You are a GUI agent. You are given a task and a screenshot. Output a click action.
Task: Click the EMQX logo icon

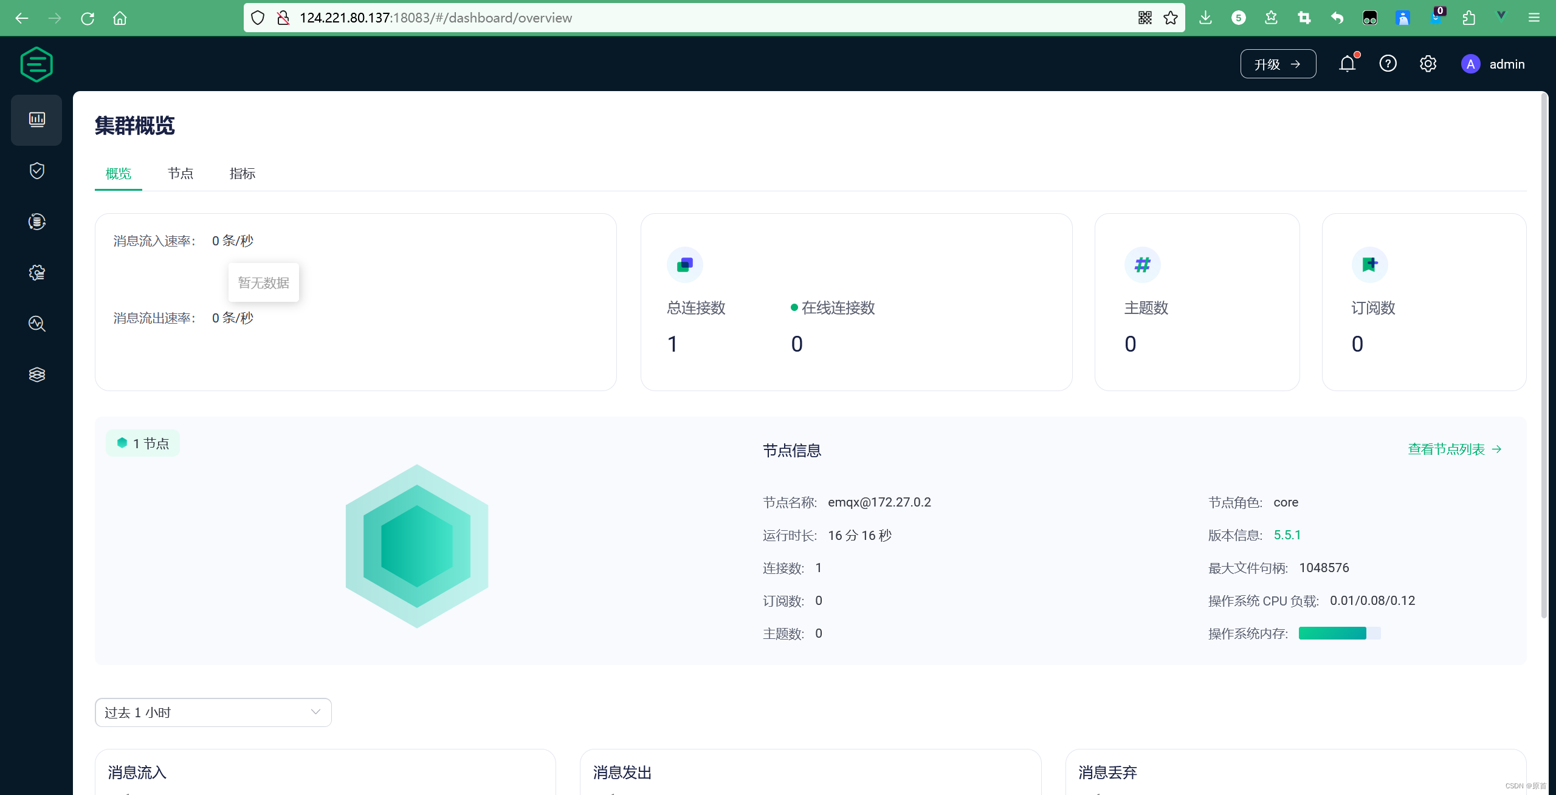(36, 64)
